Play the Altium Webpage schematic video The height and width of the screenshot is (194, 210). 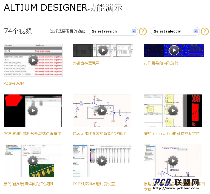coord(173,161)
